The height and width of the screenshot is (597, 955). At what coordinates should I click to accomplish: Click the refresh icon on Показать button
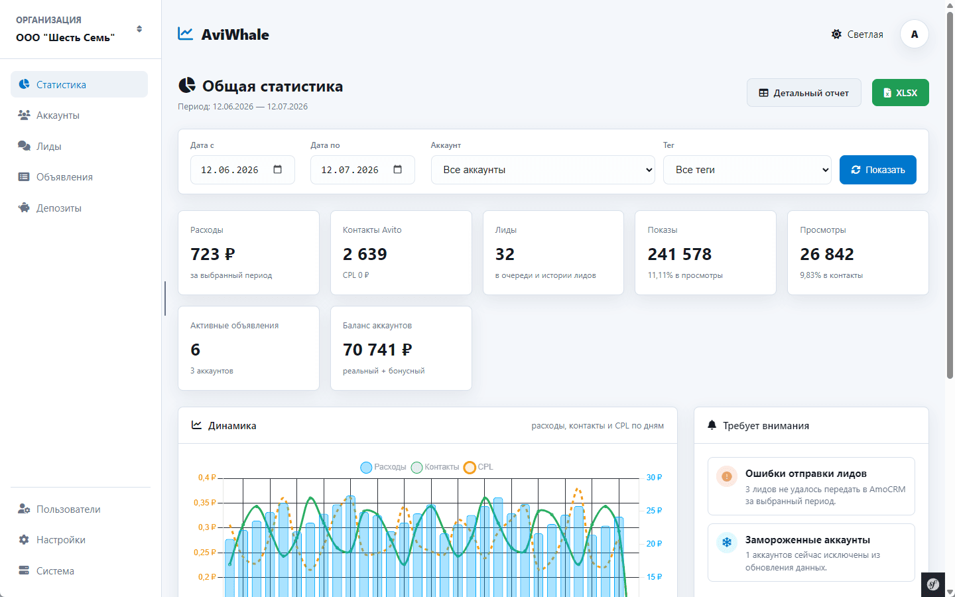pyautogui.click(x=856, y=170)
